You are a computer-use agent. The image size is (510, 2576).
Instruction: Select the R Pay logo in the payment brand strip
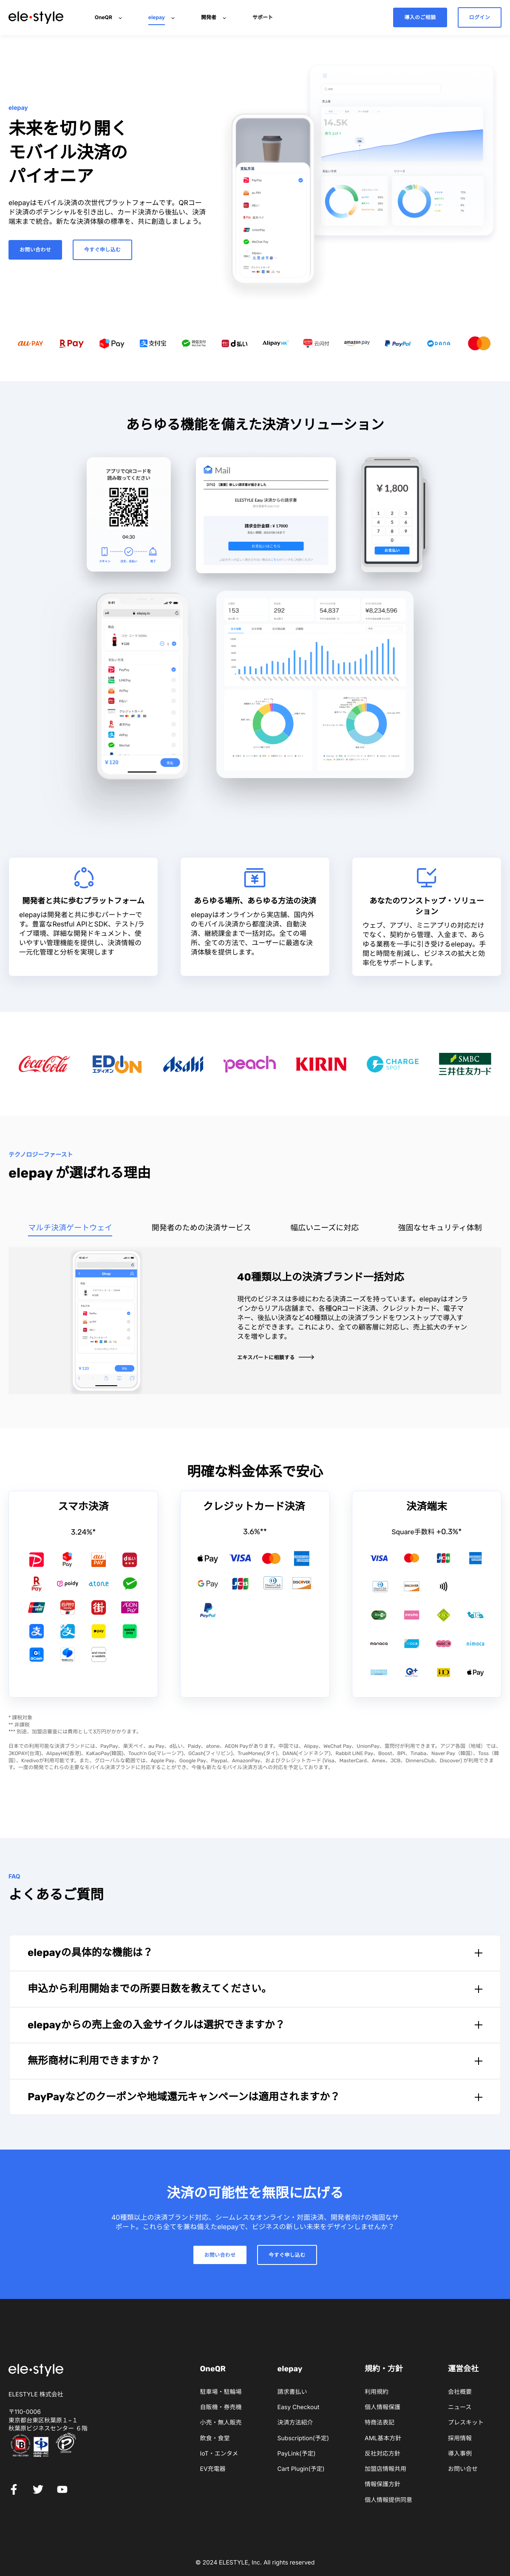point(71,343)
